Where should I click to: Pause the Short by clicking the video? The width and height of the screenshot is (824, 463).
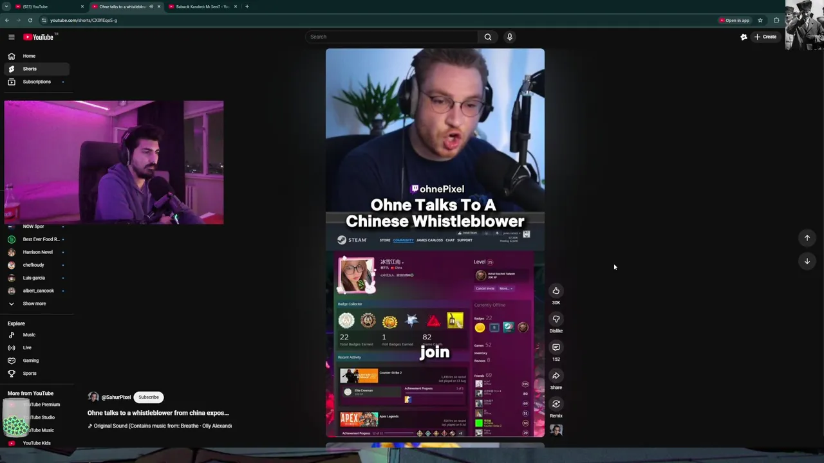435,242
